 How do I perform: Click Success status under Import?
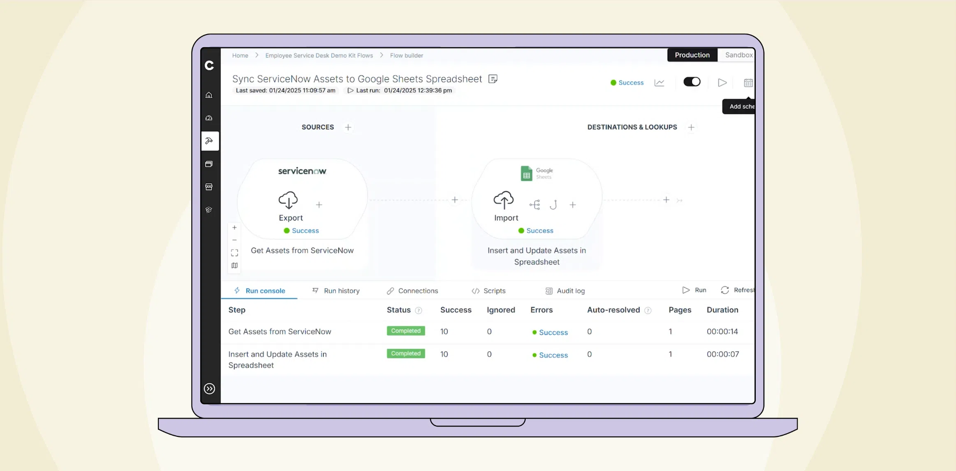(x=536, y=231)
